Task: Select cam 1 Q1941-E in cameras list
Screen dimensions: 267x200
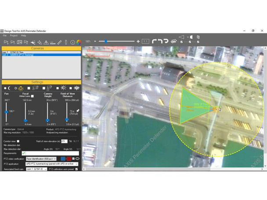Action: 18,52
